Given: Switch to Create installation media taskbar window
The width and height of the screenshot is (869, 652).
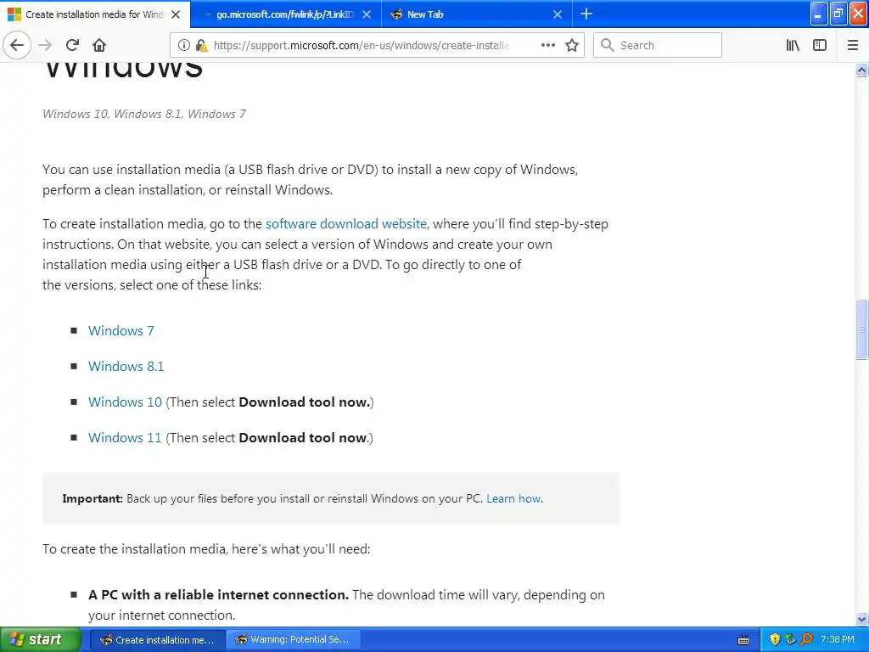Looking at the screenshot, I should (157, 640).
